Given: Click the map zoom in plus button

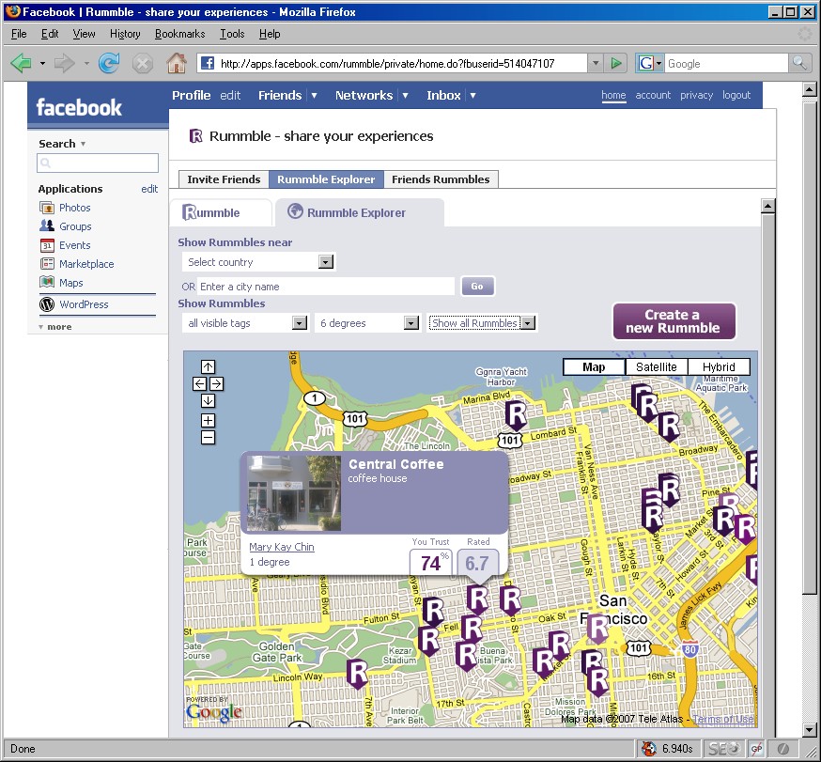Looking at the screenshot, I should point(208,421).
